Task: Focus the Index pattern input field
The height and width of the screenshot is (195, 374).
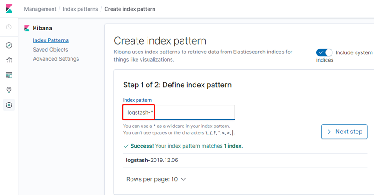Action: [179, 112]
